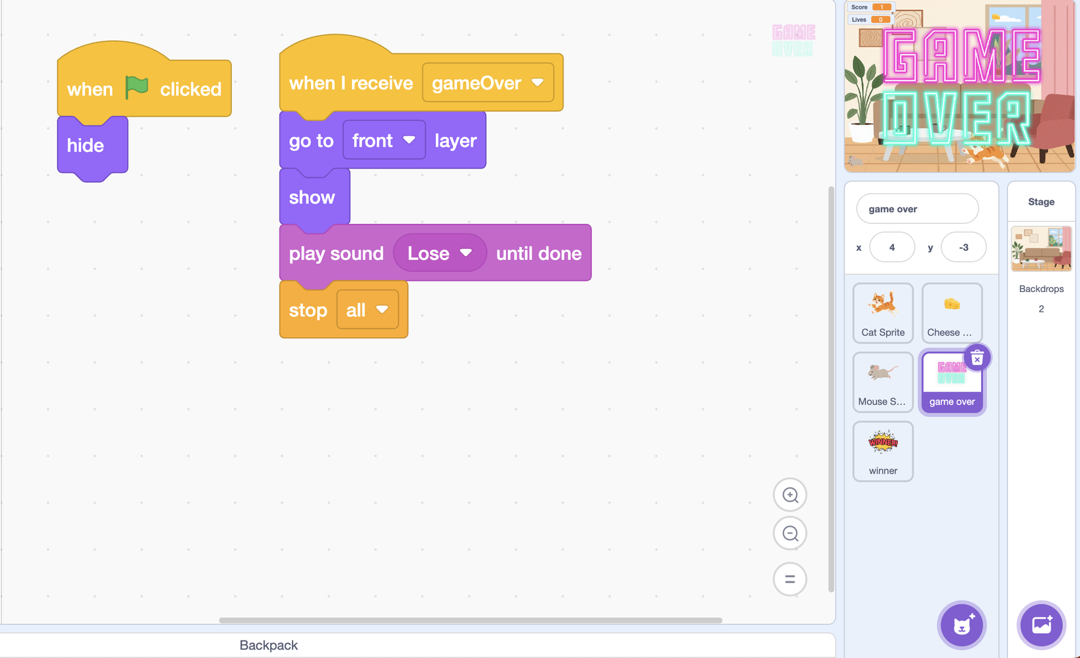Screen dimensions: 1080x658
Task: Open the stop all dropdown
Action: 367,310
